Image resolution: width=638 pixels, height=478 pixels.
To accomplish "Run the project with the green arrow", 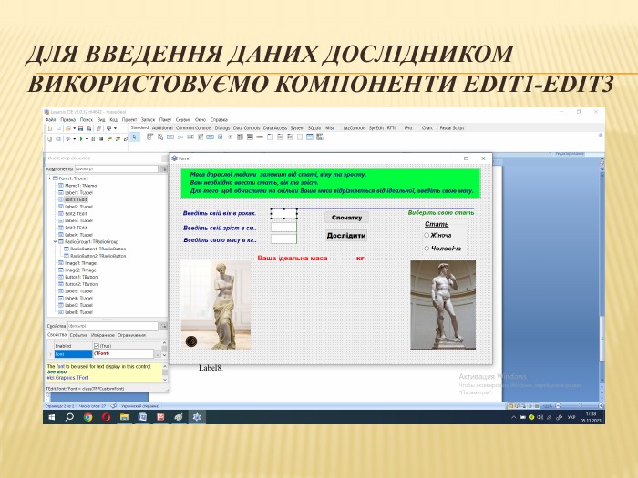I will click(81, 139).
